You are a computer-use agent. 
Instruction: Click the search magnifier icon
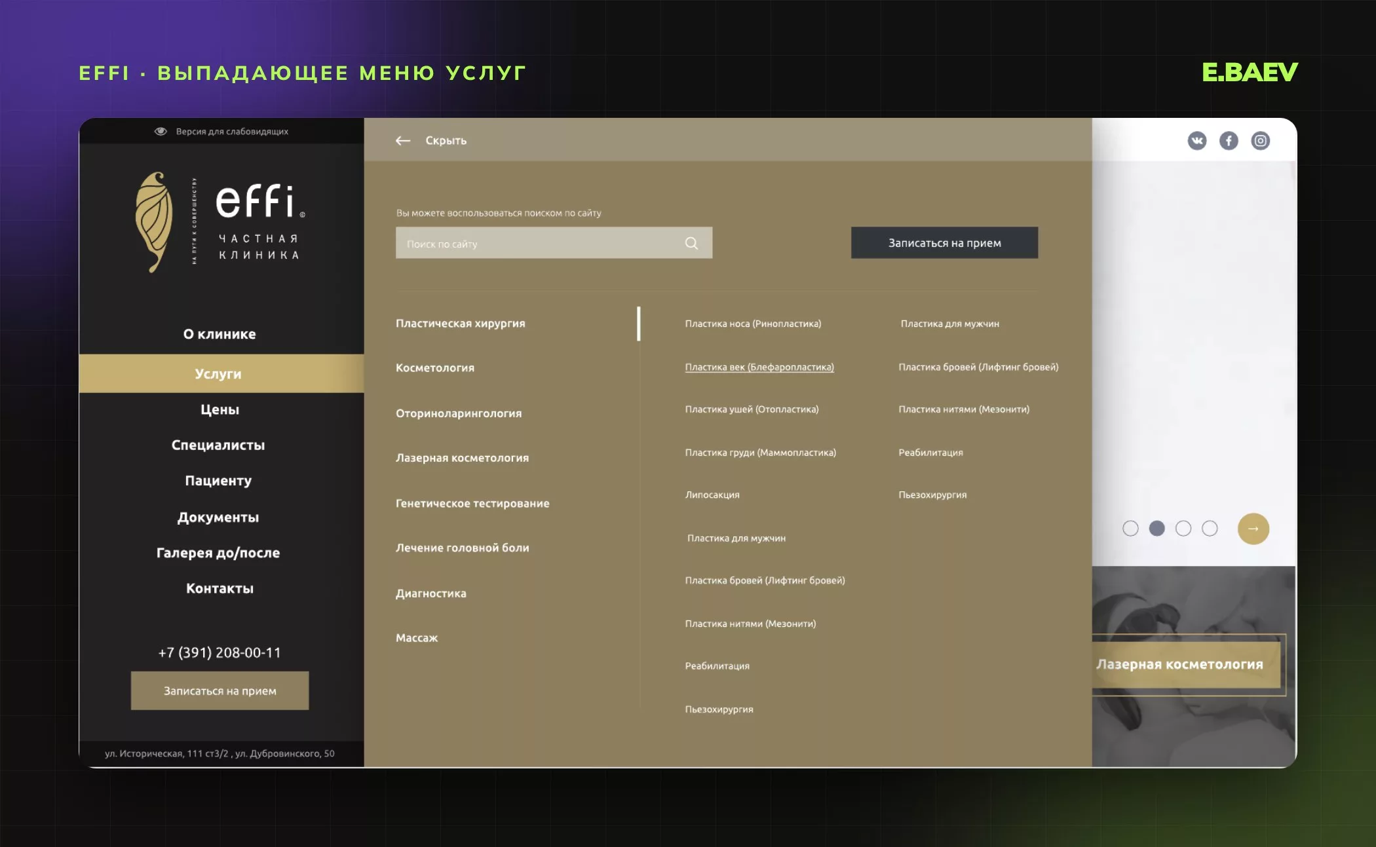tap(691, 243)
